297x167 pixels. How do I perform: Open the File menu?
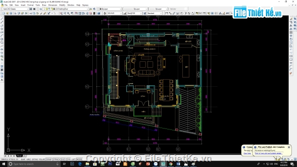point(6,5)
